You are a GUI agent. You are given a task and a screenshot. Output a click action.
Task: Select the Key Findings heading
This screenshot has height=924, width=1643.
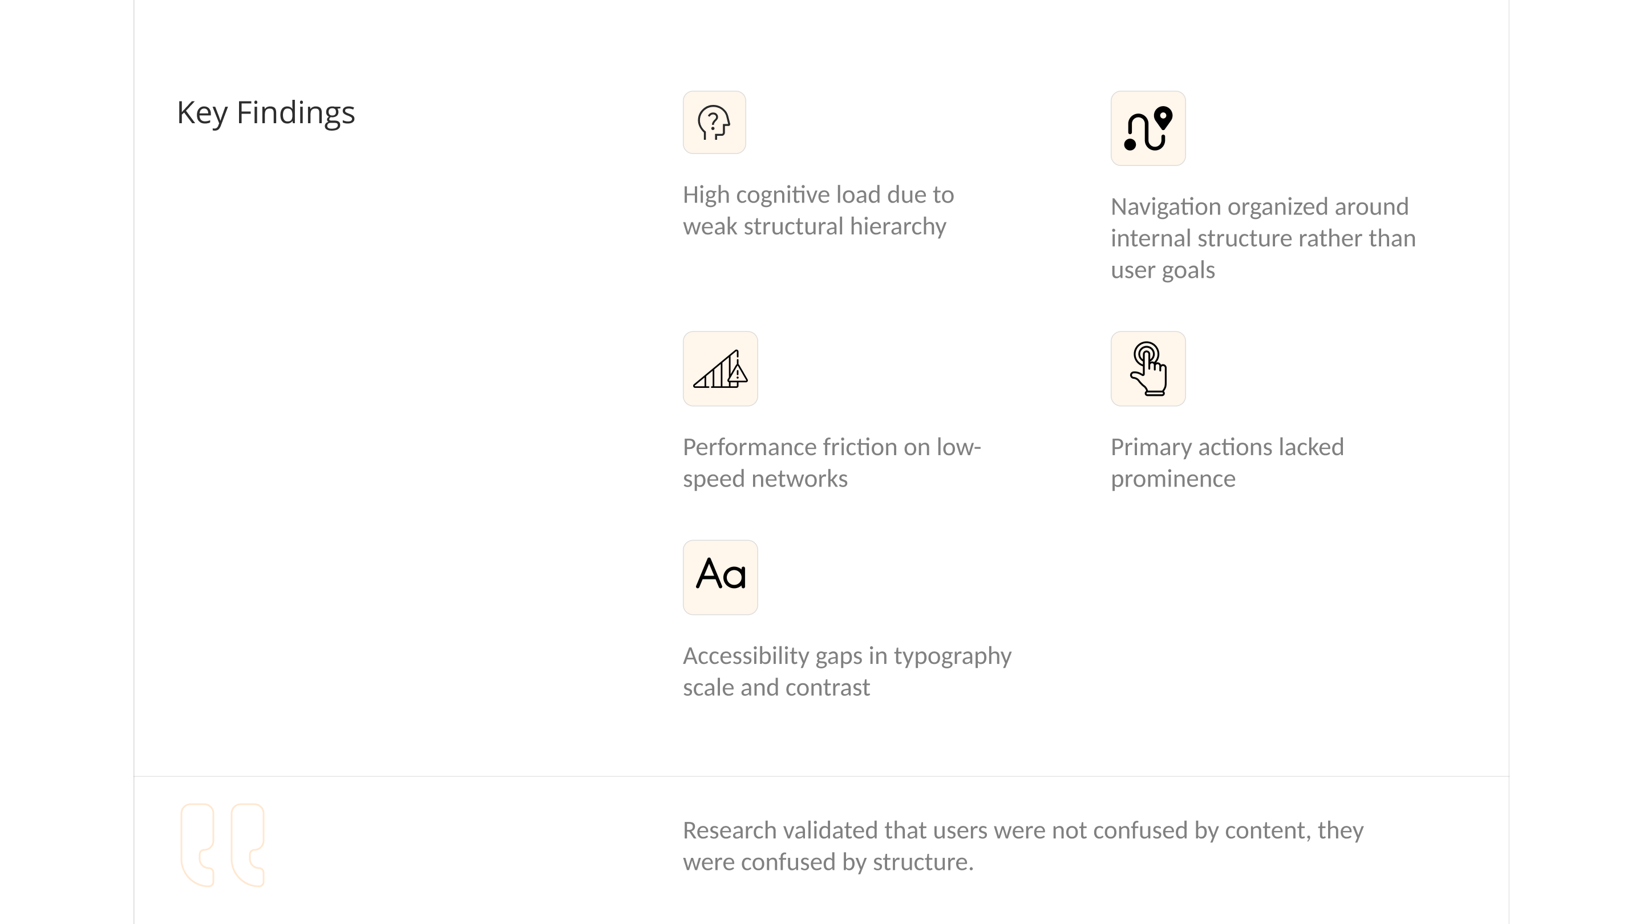tap(266, 113)
